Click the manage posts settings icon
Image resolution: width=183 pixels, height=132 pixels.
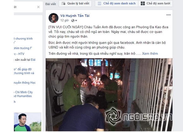63,3
